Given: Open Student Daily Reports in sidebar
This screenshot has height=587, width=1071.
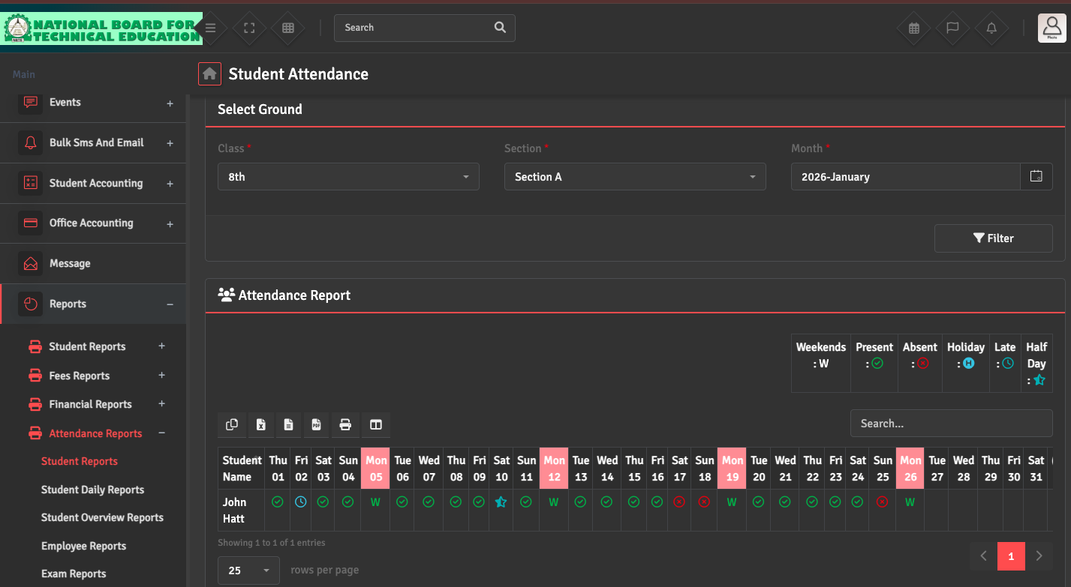Looking at the screenshot, I should (x=92, y=490).
